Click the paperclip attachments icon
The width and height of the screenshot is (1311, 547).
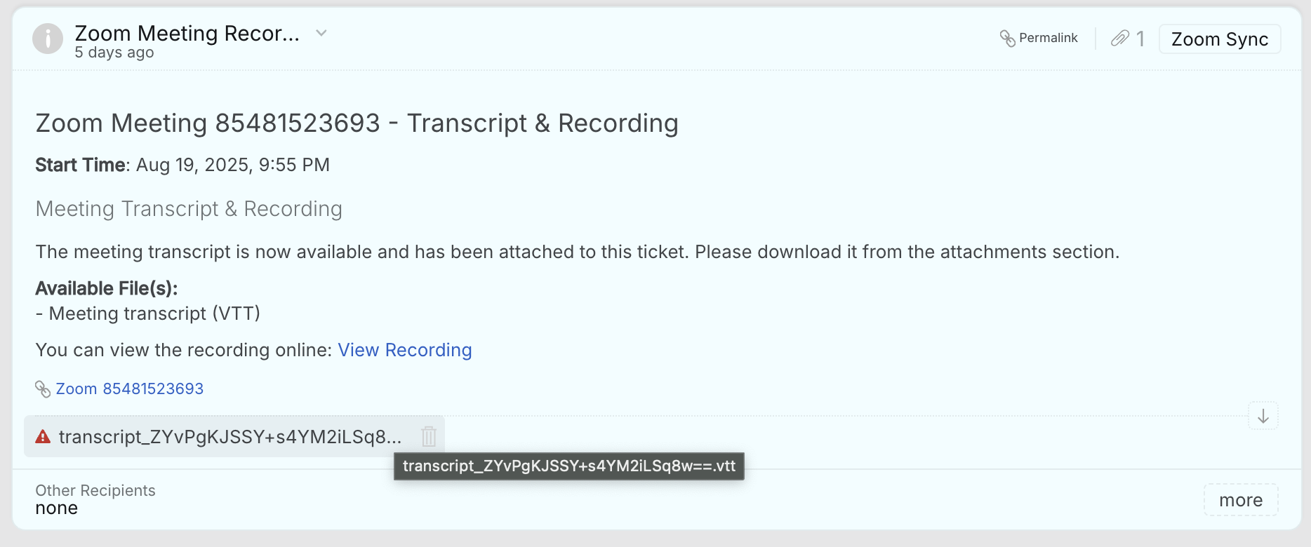(x=1120, y=39)
